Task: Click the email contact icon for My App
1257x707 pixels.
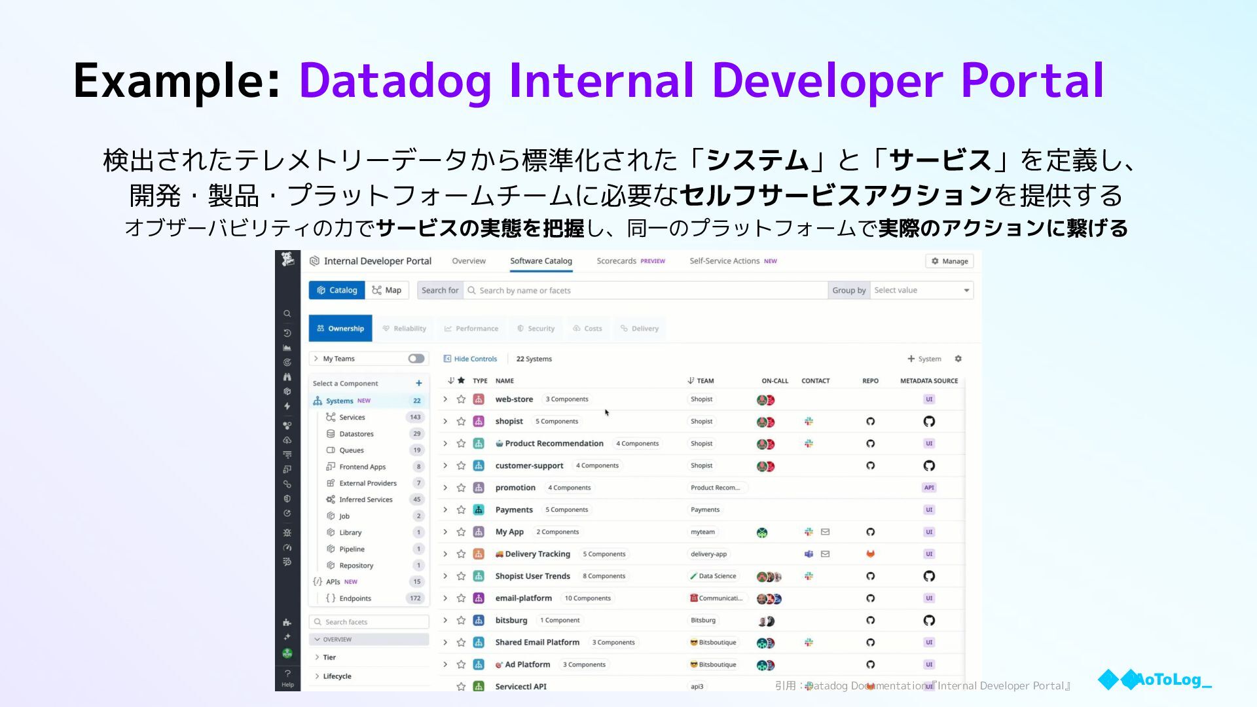Action: (826, 532)
